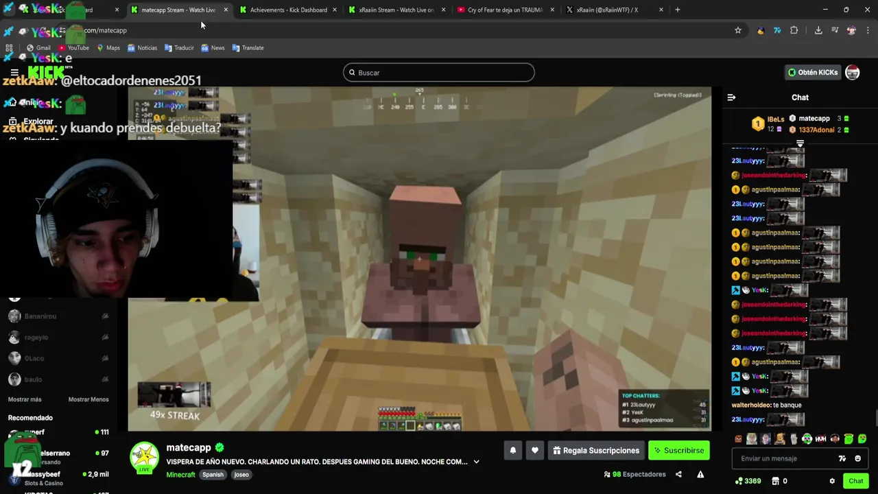Image resolution: width=878 pixels, height=494 pixels.
Task: Follow channel with heart icon
Action: [x=535, y=451]
